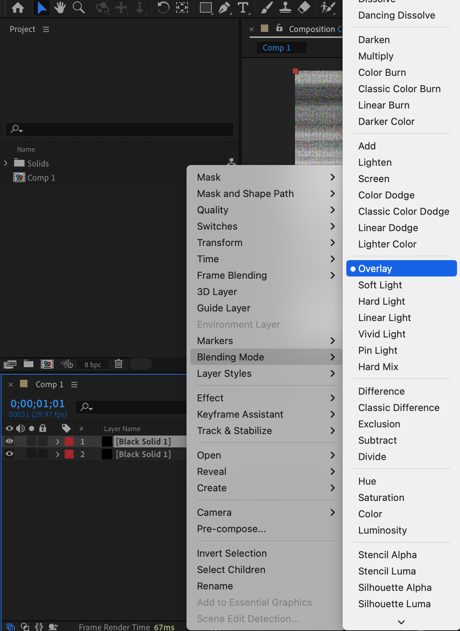
Task: Select the Zoom tool magnifier
Action: (78, 7)
